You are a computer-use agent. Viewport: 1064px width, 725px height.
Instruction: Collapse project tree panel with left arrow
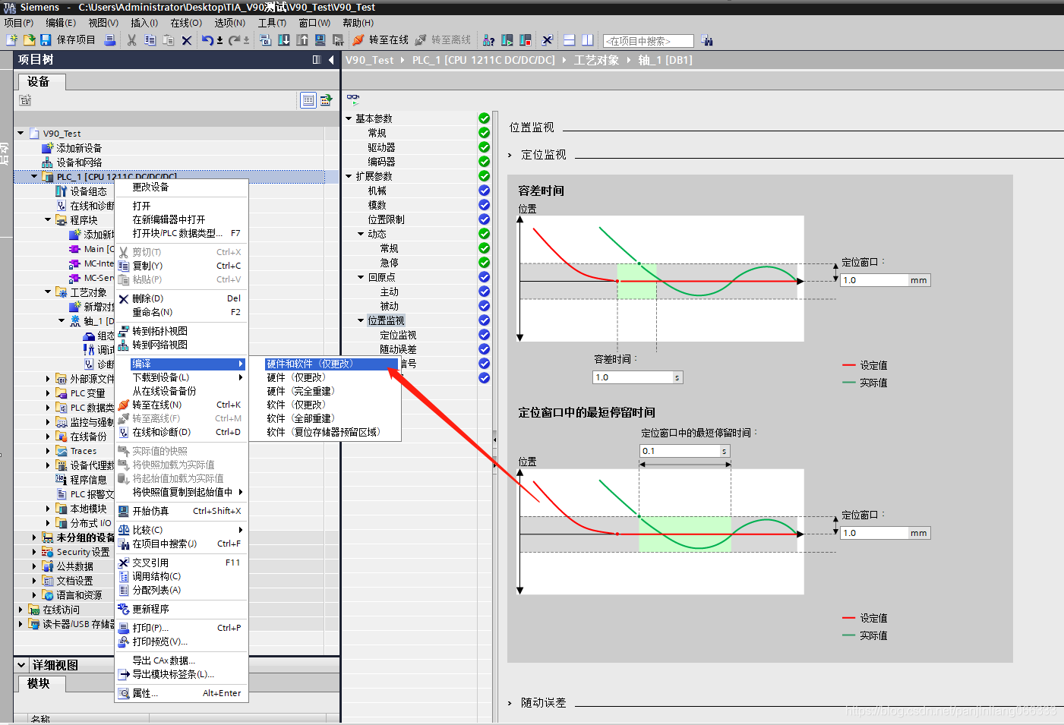332,60
